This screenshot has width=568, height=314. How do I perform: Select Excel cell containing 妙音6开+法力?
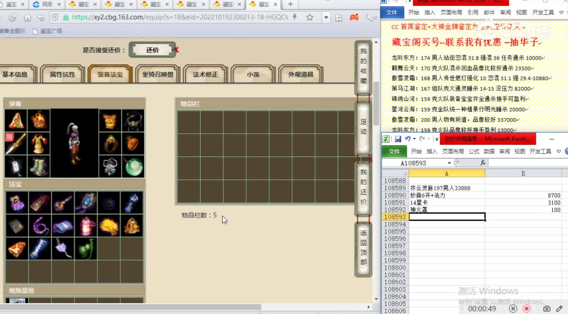pos(447,195)
